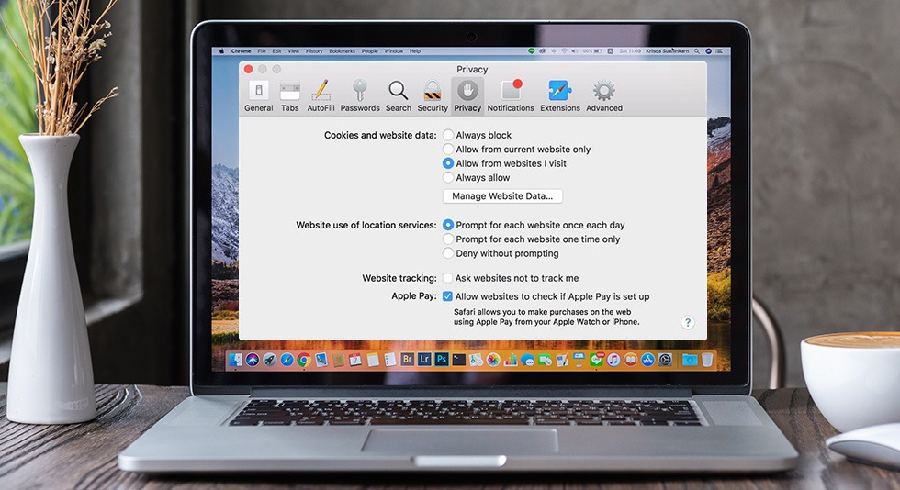The width and height of the screenshot is (900, 490).
Task: Click the Wi-Fi status icon
Action: [564, 51]
